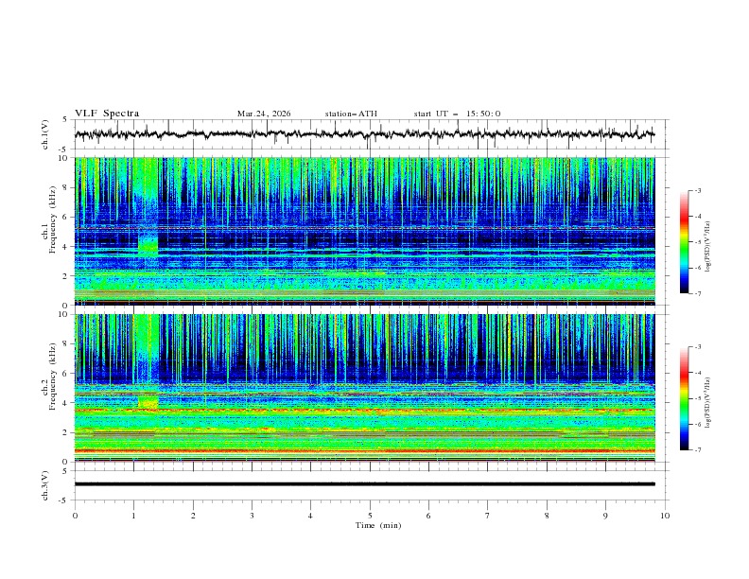Click the ch.1 voltage waveform trace

point(364,134)
